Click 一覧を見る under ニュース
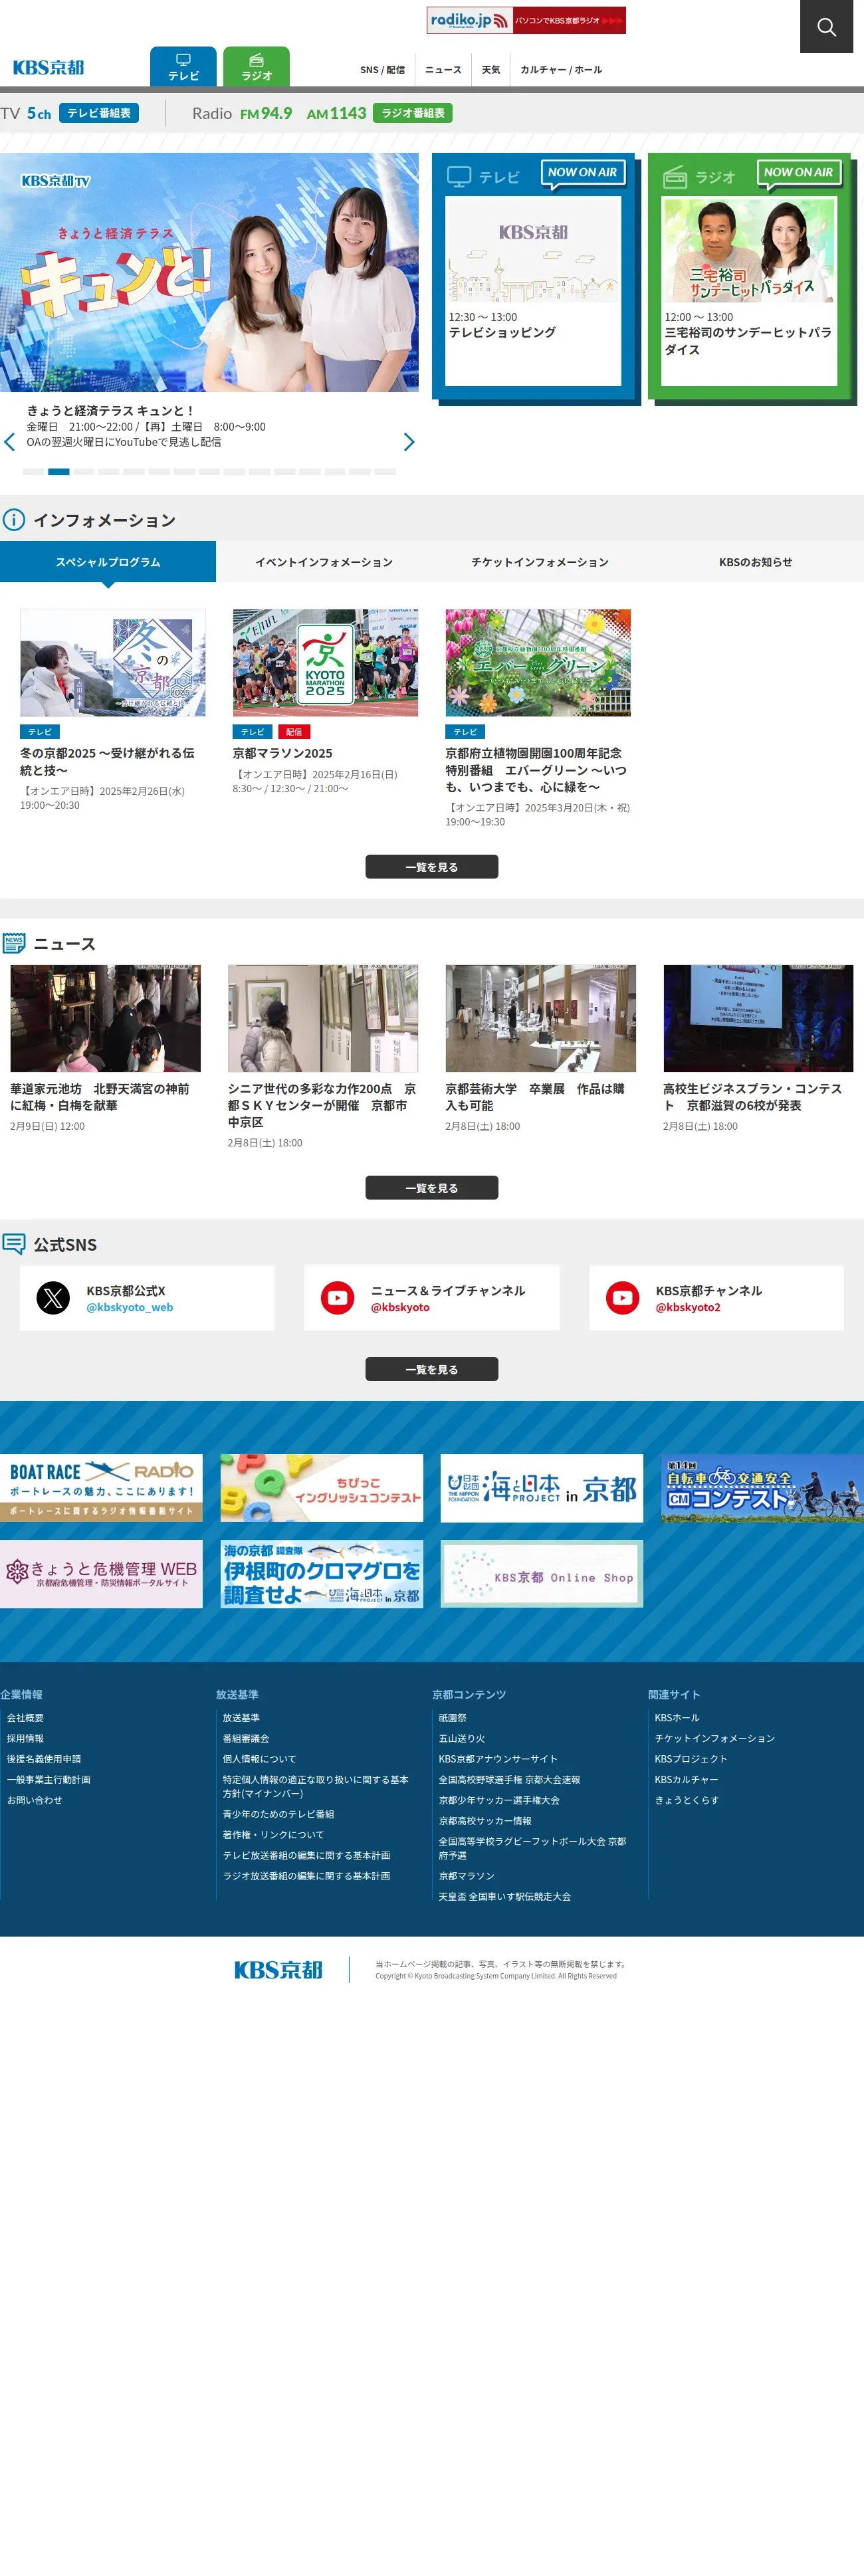Screen dimensions: 864x2560 tap(431, 1188)
